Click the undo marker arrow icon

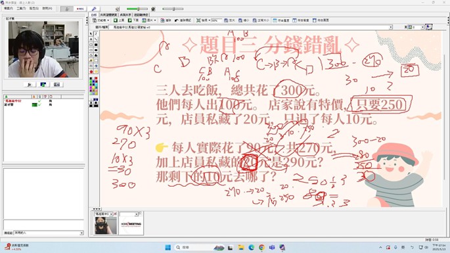click(183, 20)
